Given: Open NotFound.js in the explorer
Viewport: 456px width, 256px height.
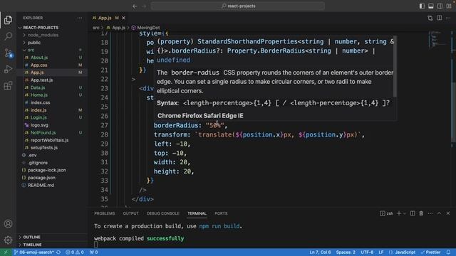Looking at the screenshot, I should tap(43, 133).
